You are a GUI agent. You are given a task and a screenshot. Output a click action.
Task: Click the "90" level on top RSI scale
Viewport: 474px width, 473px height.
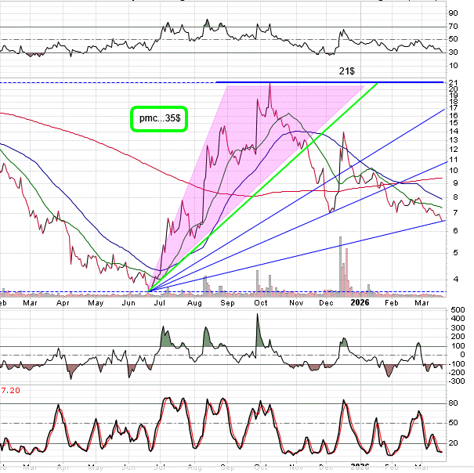pos(454,13)
